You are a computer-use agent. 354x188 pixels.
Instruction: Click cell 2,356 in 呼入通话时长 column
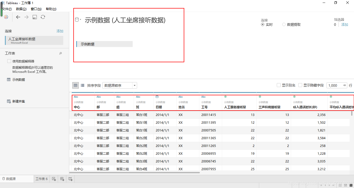point(321,115)
